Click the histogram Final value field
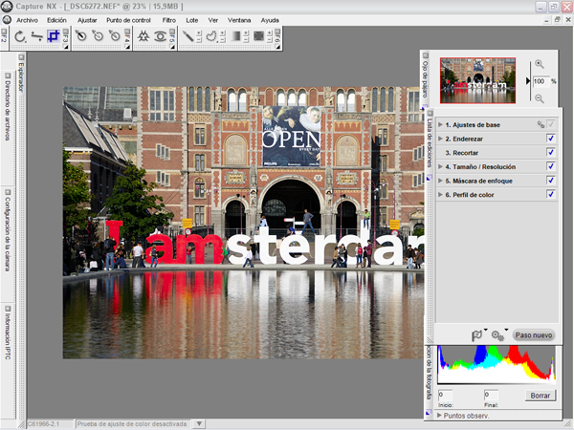 491,396
